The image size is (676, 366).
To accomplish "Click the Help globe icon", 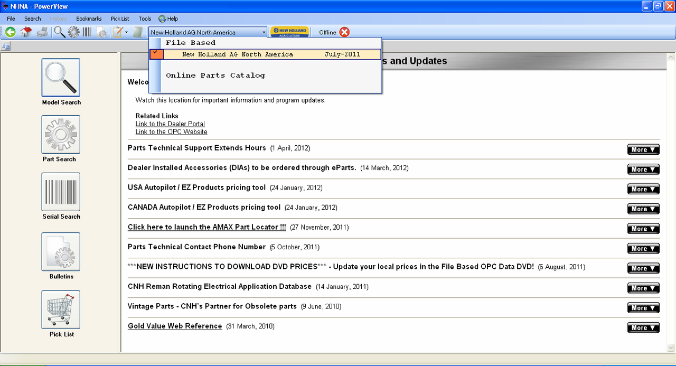I will tap(162, 18).
